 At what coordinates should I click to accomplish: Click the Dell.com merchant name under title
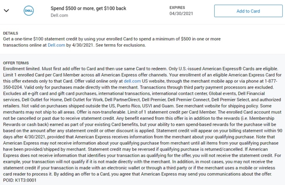(59, 15)
